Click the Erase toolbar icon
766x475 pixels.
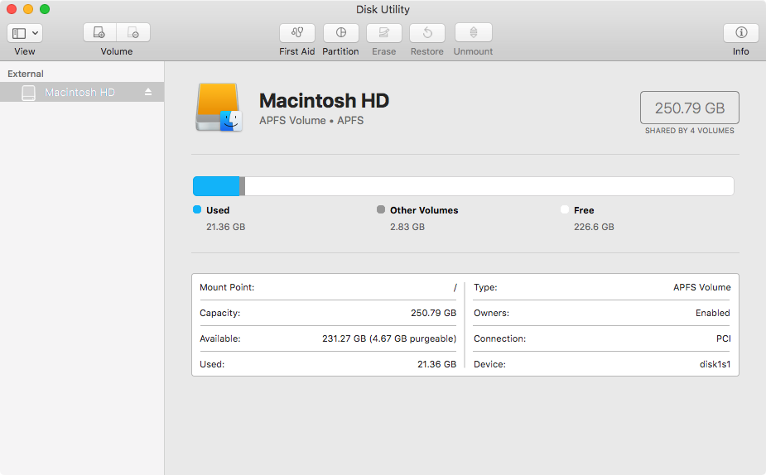coord(384,33)
